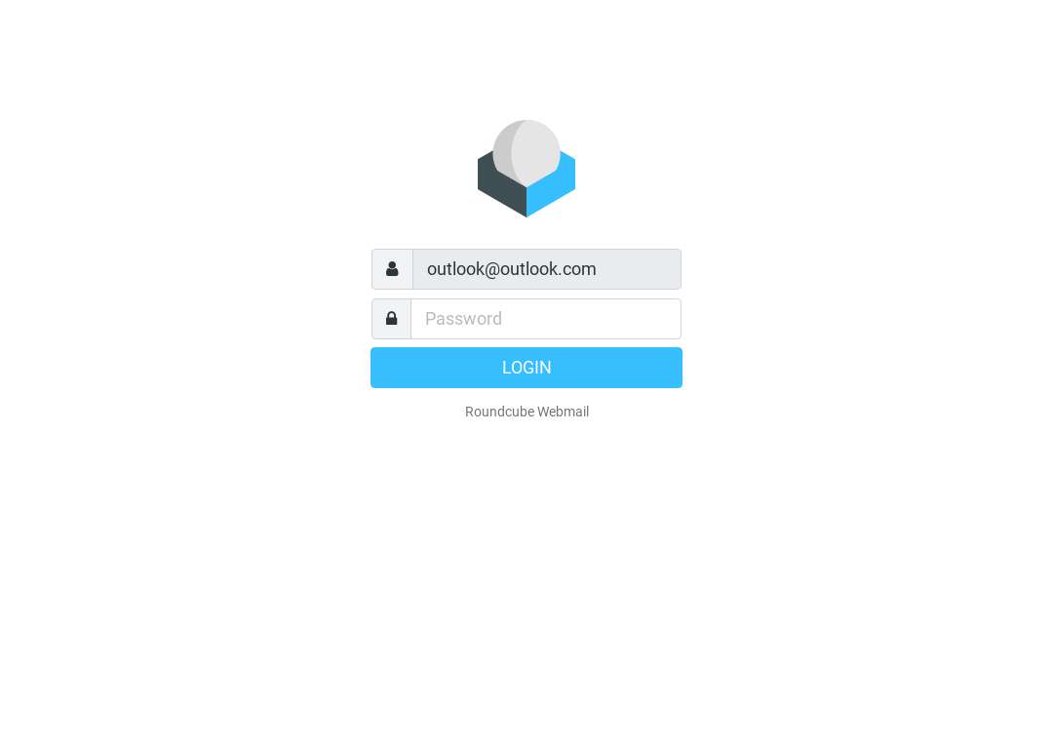Select the LOGIN label on the blue button
Screen dimensions: 1053x749
click(x=526, y=368)
